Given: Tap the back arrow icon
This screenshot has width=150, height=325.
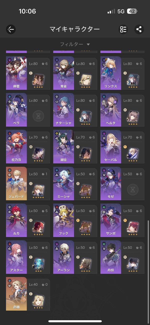Looking at the screenshot, I should (x=11, y=29).
